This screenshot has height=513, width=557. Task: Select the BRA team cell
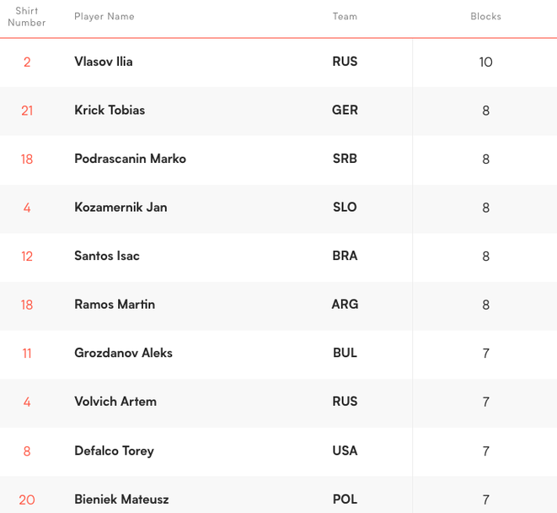coord(345,256)
